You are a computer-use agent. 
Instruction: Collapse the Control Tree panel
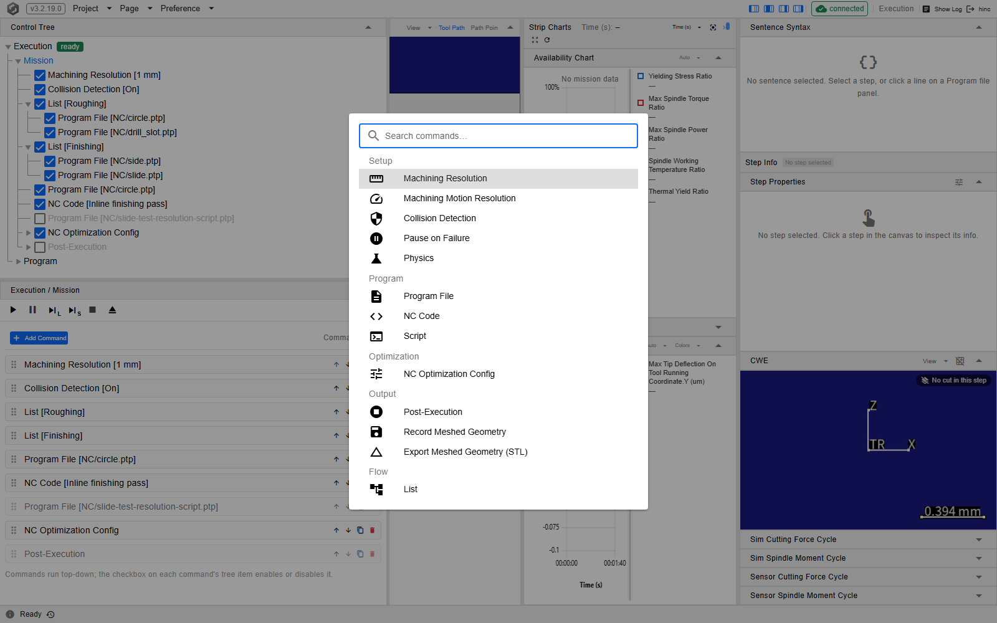(368, 27)
